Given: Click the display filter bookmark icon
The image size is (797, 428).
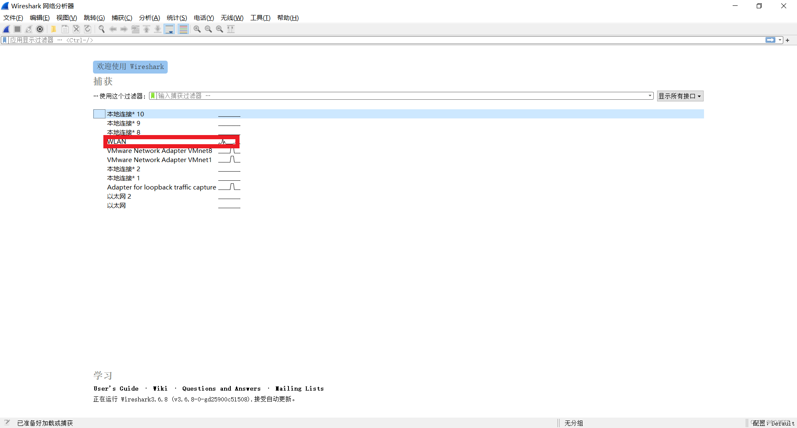Looking at the screenshot, I should (x=5, y=40).
